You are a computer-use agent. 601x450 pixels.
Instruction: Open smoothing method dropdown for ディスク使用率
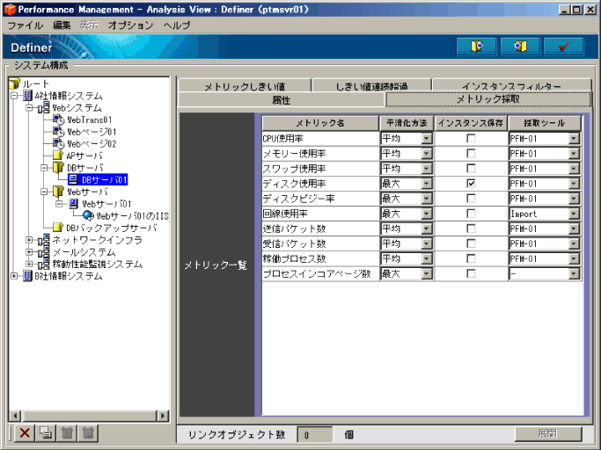[x=427, y=184]
